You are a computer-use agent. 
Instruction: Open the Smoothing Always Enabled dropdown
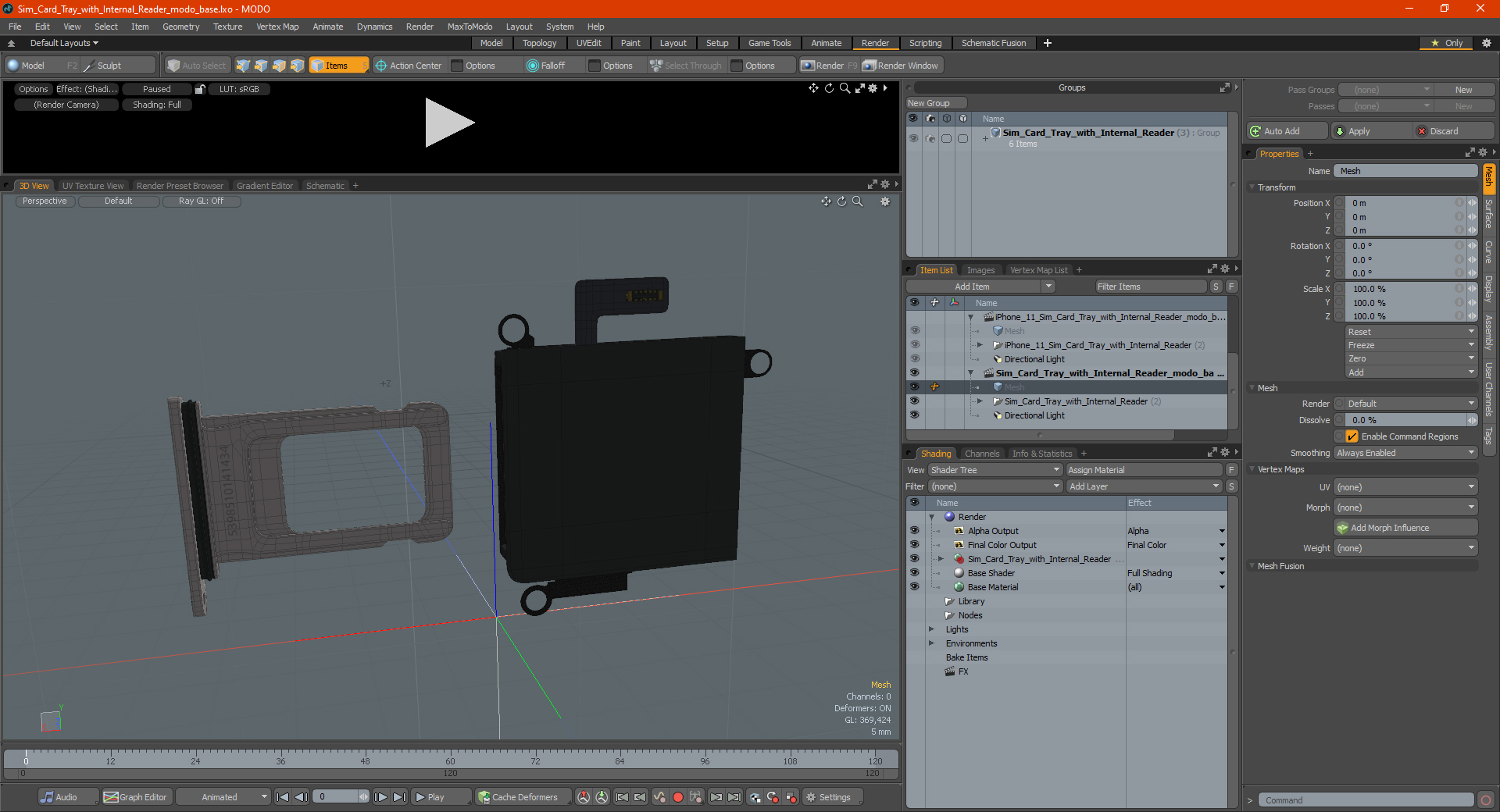coord(1405,453)
